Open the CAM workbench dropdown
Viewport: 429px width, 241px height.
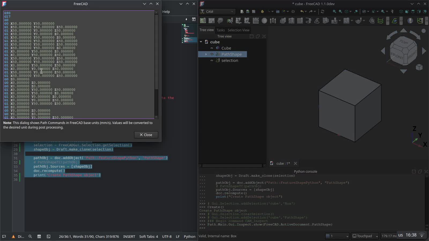click(x=217, y=12)
